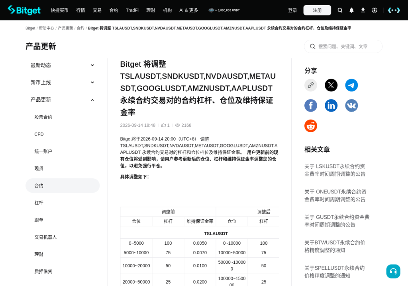Click the 0~5000 position cell
408x286 pixels.
click(136, 243)
